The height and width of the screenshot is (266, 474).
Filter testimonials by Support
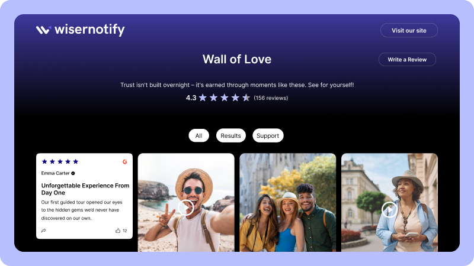click(268, 136)
